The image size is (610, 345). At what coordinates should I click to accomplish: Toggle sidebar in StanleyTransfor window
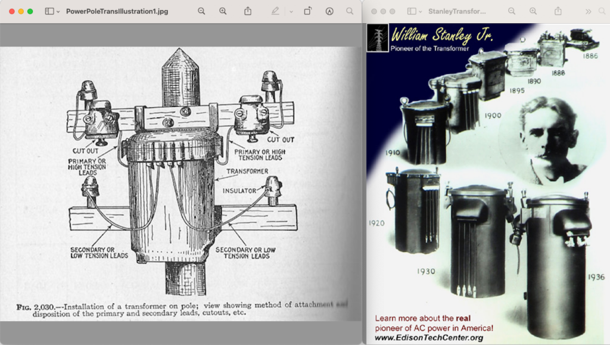tap(412, 11)
